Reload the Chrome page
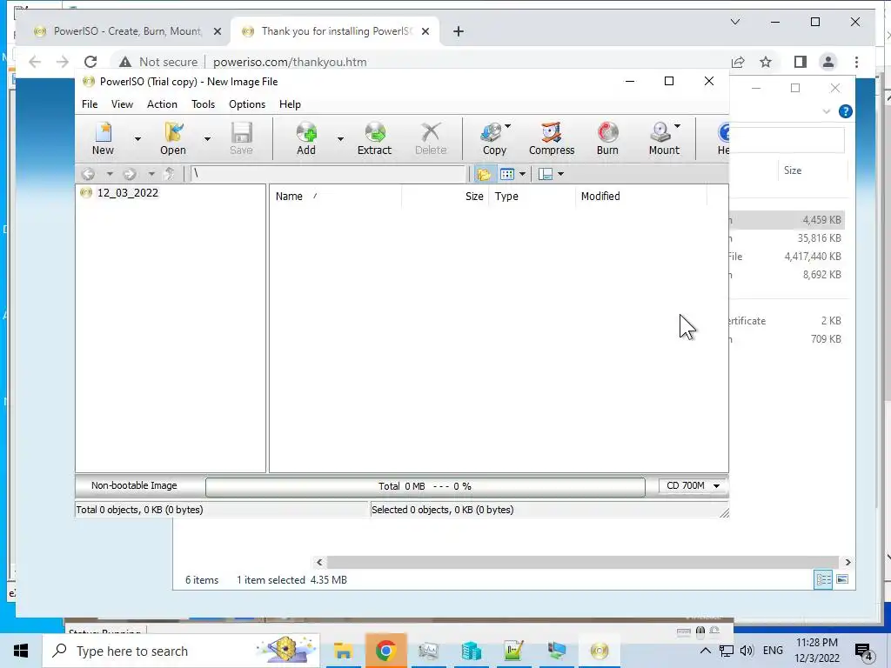The image size is (891, 668). 90,62
